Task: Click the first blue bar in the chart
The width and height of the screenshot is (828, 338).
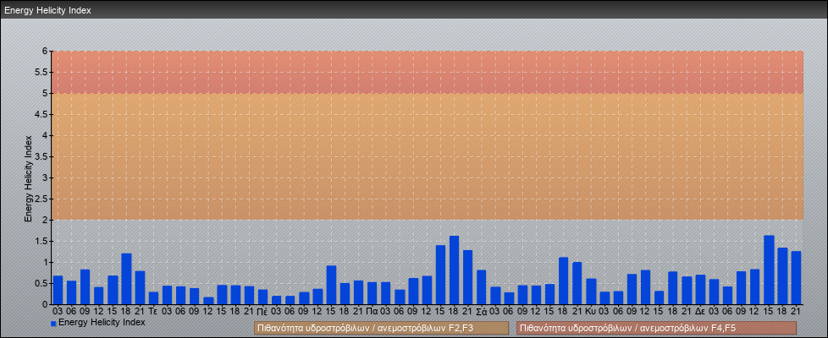Action: point(58,290)
